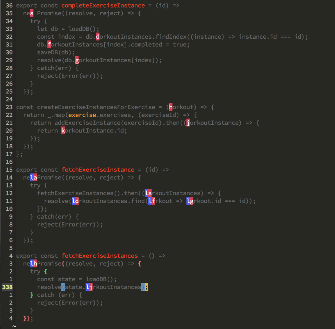The height and width of the screenshot is (329, 335).
Task: Click the red 'd' label before findIndex
Action: pos(97,37)
